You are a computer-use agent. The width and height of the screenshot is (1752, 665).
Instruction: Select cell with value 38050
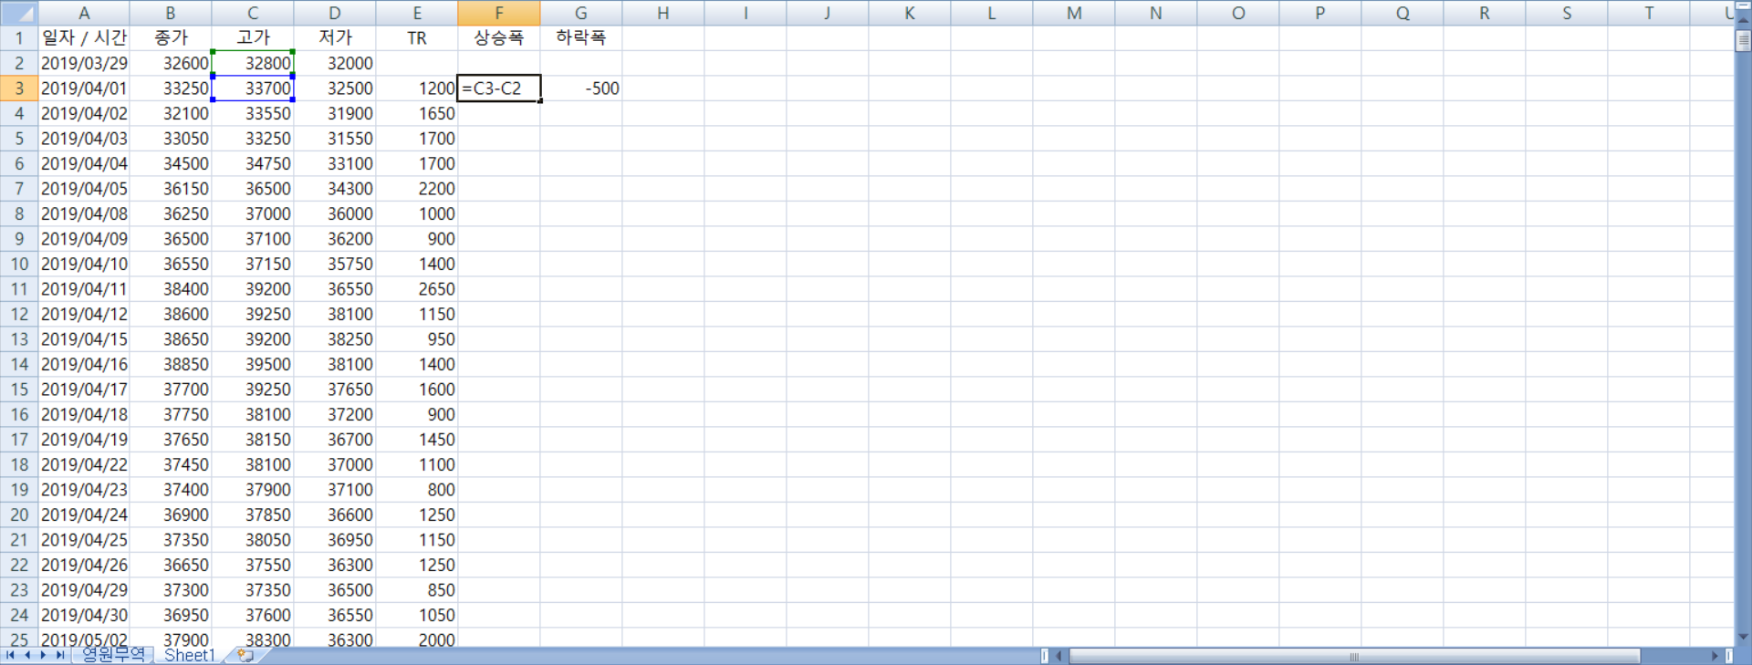click(253, 540)
